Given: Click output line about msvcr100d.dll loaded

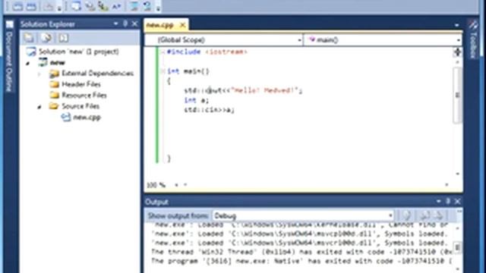Looking at the screenshot, I should click(299, 243).
